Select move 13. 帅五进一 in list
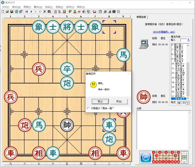 [x=178, y=78]
